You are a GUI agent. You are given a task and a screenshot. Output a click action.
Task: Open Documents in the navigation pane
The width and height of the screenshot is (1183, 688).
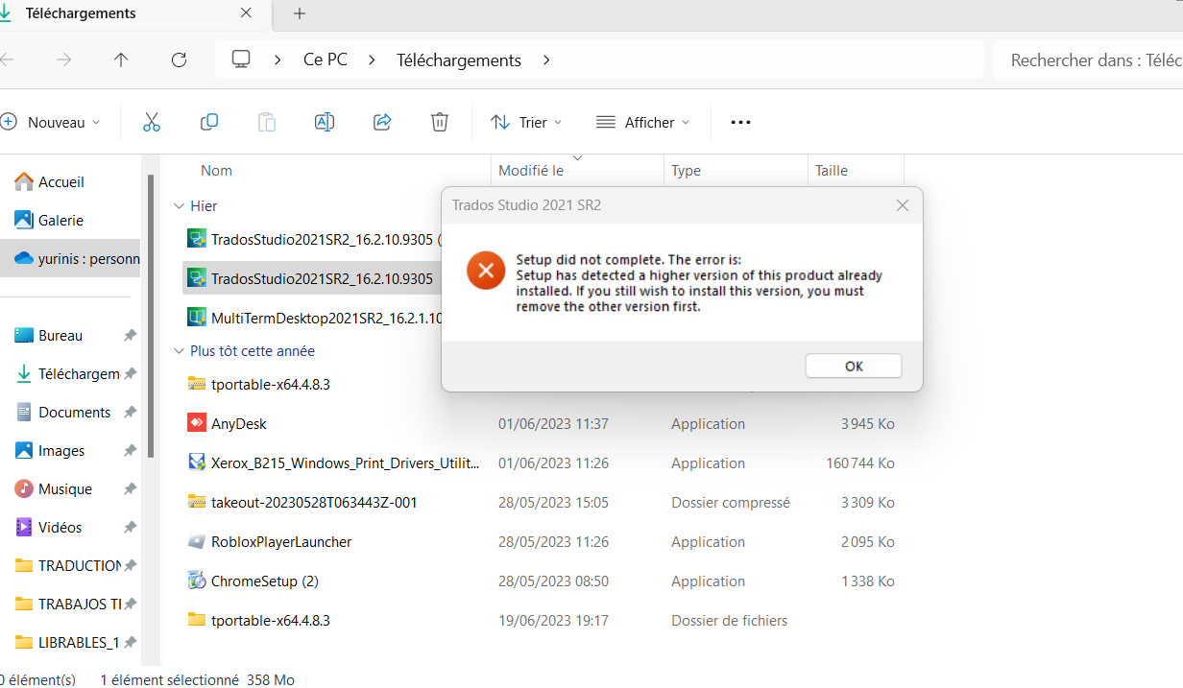click(x=74, y=413)
